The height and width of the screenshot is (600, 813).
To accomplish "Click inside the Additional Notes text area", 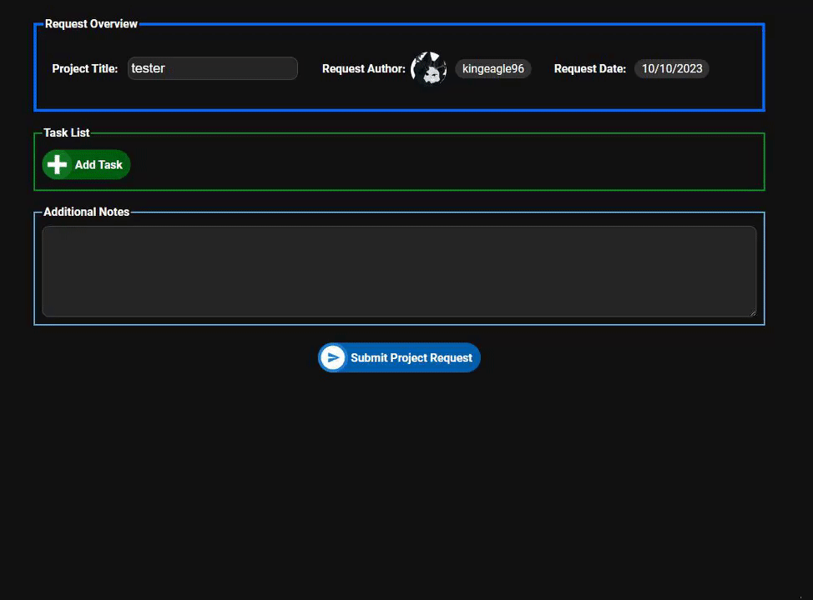I will [399, 271].
